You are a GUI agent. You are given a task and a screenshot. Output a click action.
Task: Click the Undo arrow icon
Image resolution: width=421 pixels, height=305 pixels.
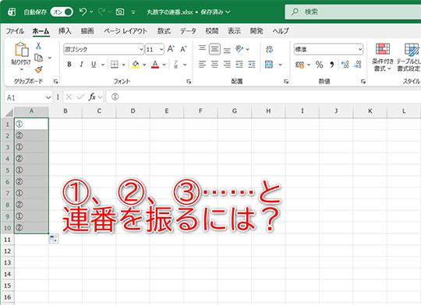pos(83,12)
